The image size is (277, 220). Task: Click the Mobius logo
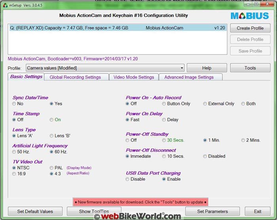click(250, 16)
